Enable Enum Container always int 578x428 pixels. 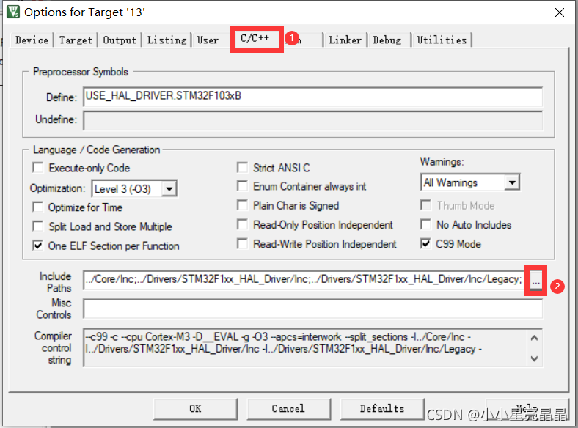tap(242, 186)
